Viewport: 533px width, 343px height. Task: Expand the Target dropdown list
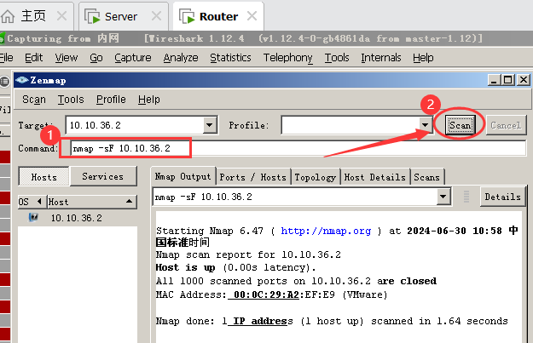(210, 125)
